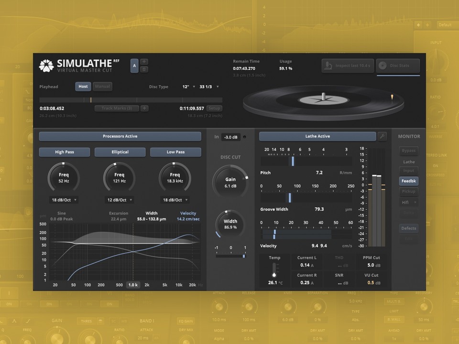Enable Defects in the monitor section

409,228
